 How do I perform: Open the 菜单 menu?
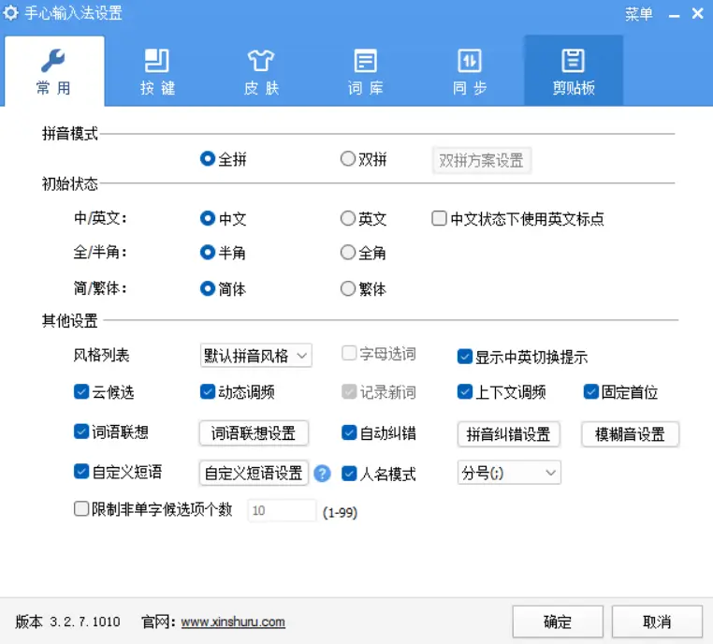click(x=638, y=14)
